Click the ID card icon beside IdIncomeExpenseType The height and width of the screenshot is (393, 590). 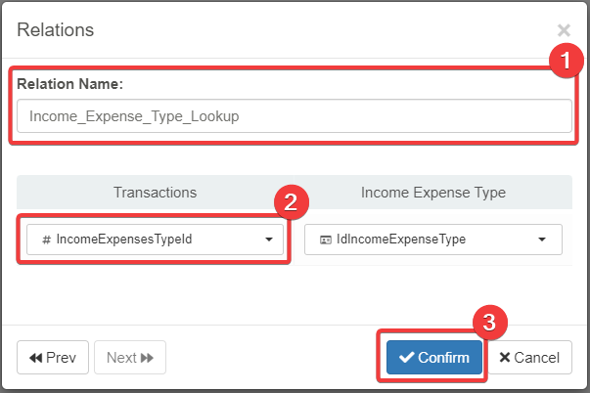(325, 240)
